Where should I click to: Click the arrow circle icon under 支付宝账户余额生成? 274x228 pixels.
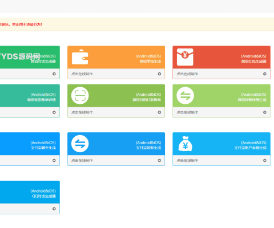pos(265,160)
